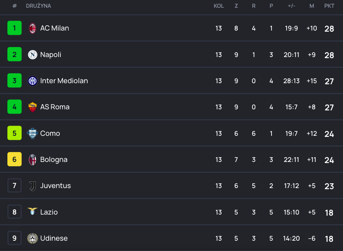Click the Juventus club logo
Screen dimensions: 343x251
(32, 186)
